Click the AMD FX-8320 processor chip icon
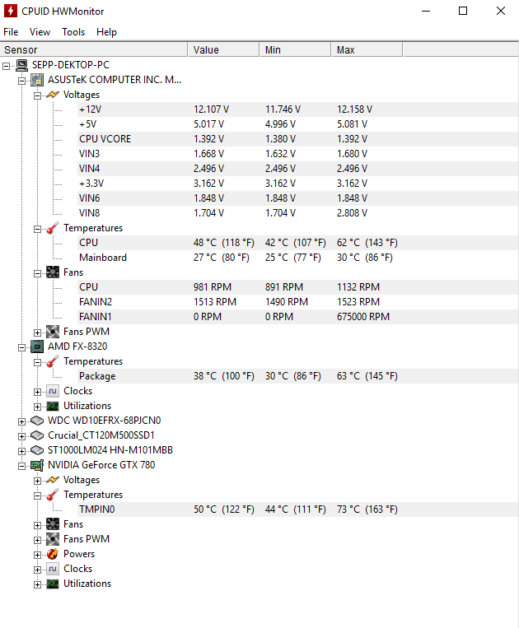The width and height of the screenshot is (519, 628). click(37, 347)
